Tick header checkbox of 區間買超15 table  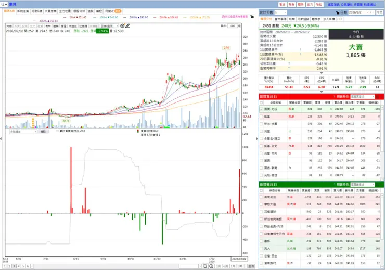click(x=261, y=103)
